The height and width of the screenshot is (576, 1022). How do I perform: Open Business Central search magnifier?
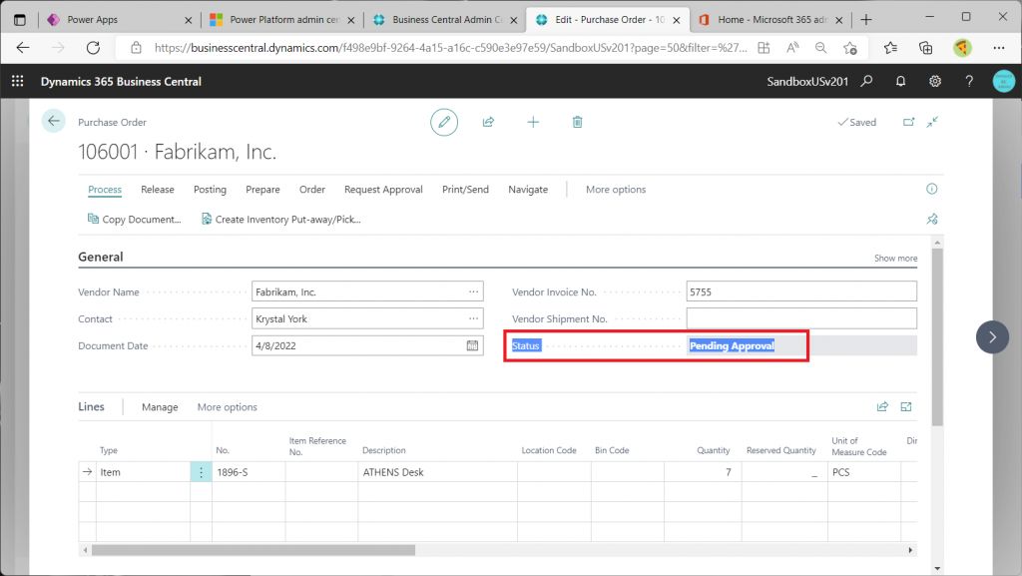867,81
